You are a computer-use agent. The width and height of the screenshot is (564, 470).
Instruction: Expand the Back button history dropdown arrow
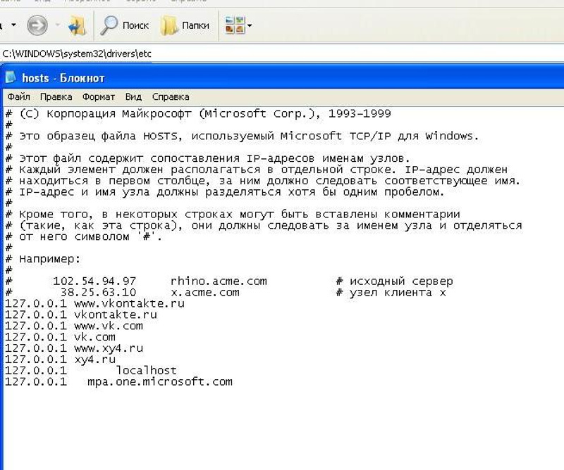tap(13, 25)
